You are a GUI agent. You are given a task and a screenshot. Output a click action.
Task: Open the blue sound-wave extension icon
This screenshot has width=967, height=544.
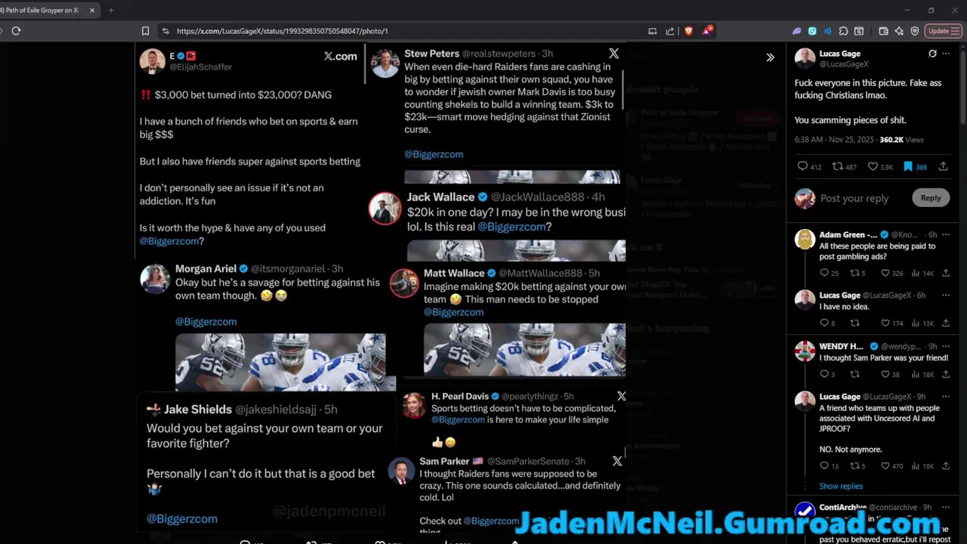point(828,31)
